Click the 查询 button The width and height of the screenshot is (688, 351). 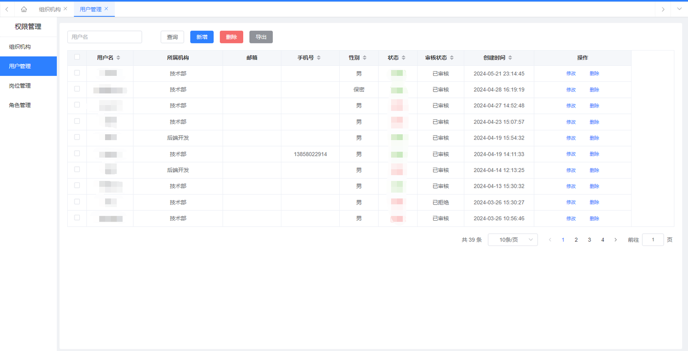172,37
